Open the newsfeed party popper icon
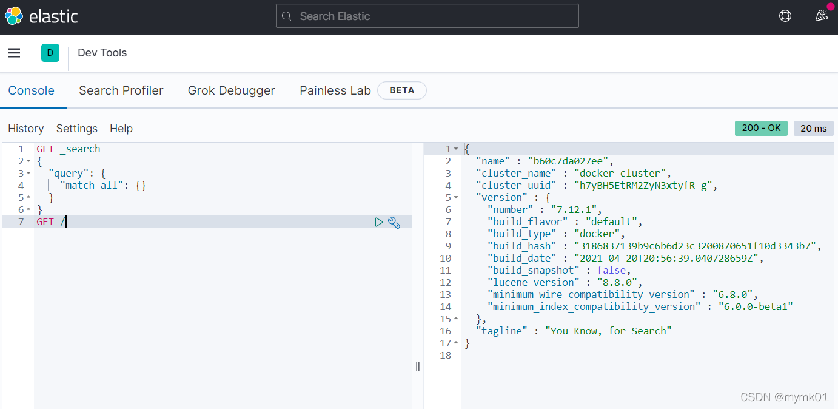The width and height of the screenshot is (838, 409). (x=822, y=16)
